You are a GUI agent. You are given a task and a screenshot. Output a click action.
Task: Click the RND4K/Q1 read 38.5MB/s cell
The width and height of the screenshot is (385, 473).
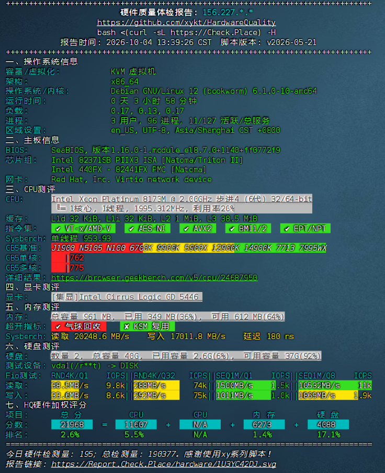click(x=70, y=386)
